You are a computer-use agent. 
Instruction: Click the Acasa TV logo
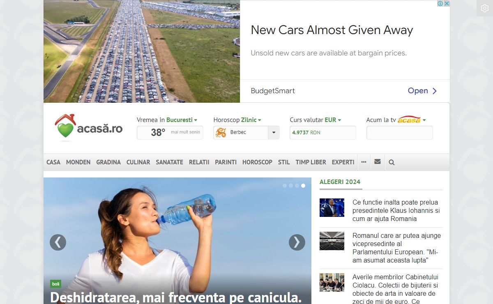pyautogui.click(x=409, y=120)
